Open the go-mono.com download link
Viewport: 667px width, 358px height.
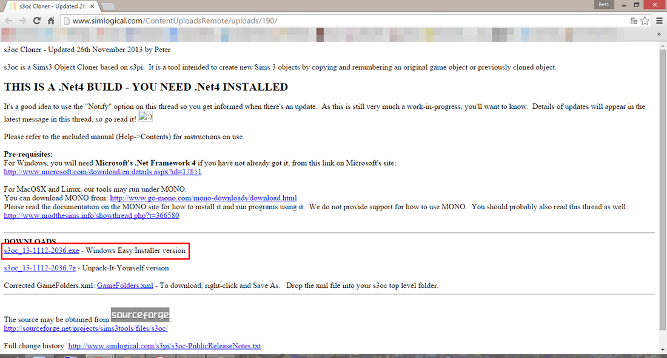[203, 198]
